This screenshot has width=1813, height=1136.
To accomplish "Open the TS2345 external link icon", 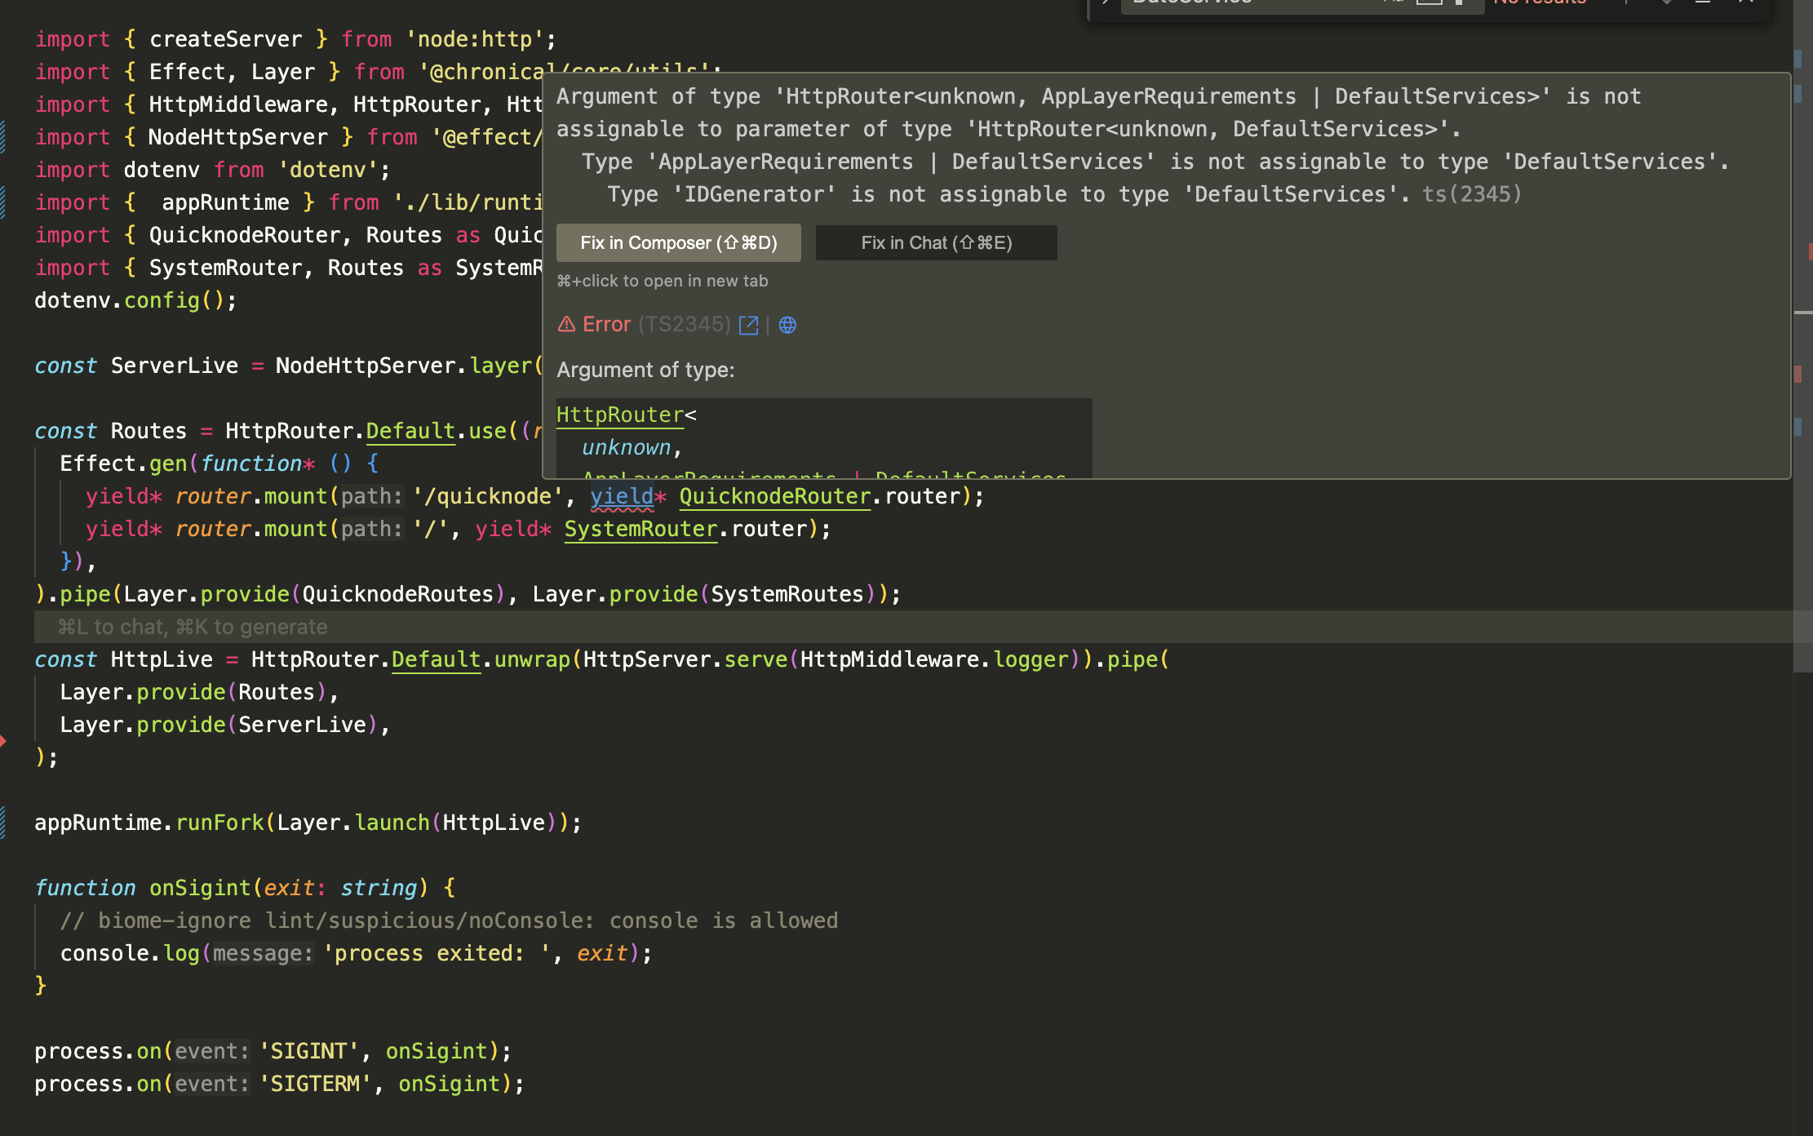I will pos(748,325).
